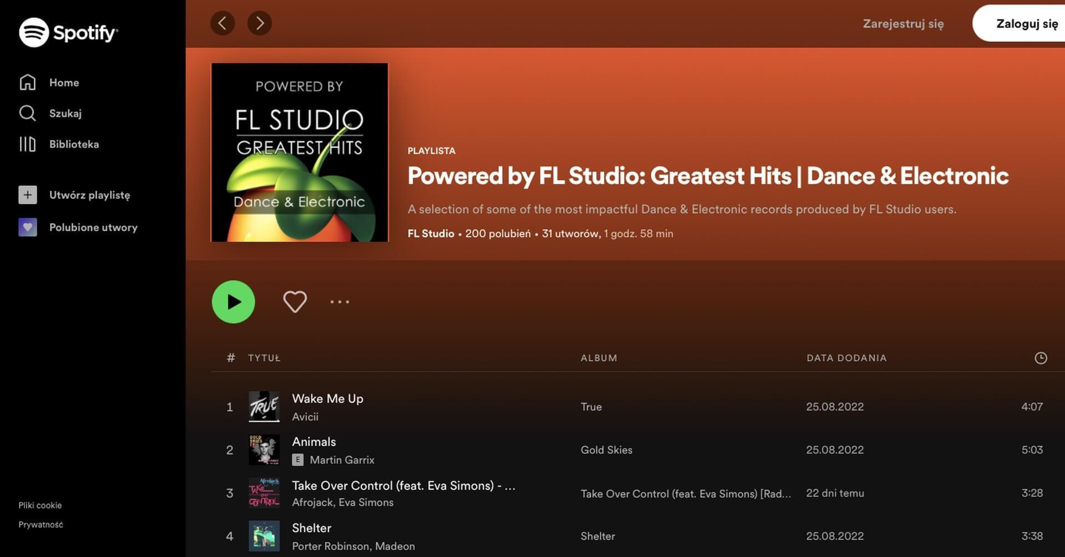Open the Martin Garrix artist link

342,460
